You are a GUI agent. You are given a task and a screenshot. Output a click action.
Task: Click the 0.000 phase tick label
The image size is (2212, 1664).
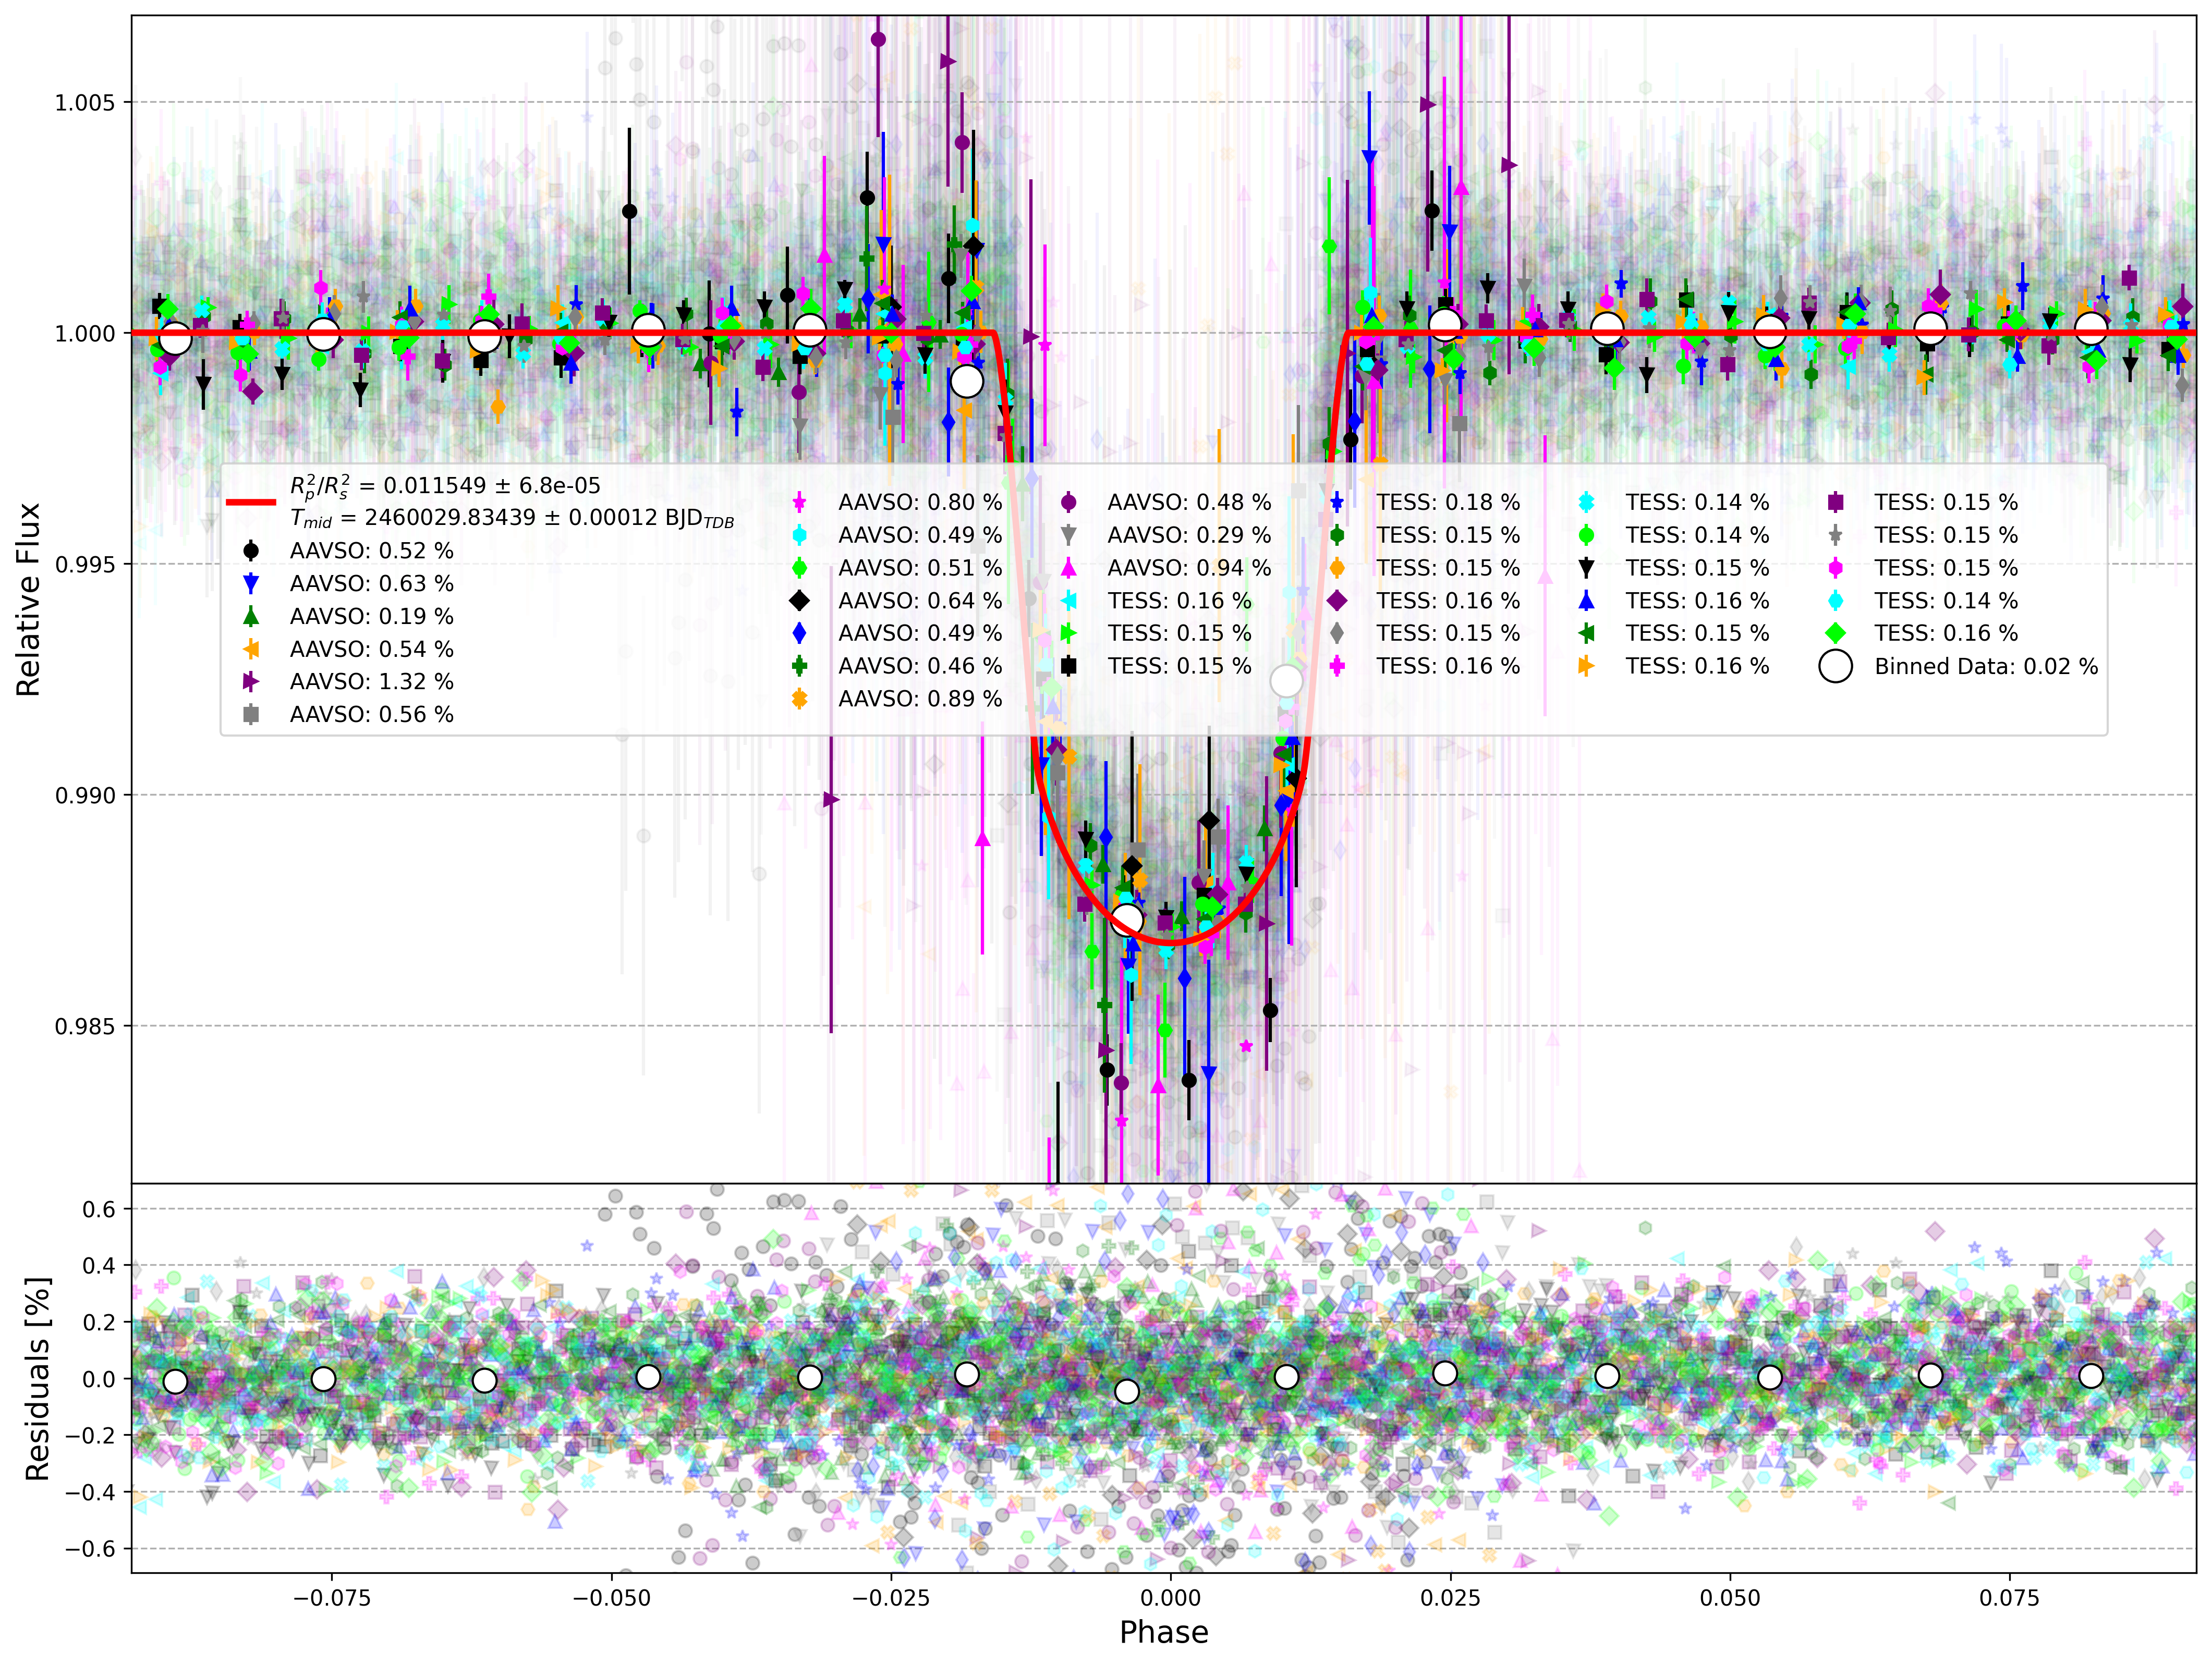pyautogui.click(x=1171, y=1598)
